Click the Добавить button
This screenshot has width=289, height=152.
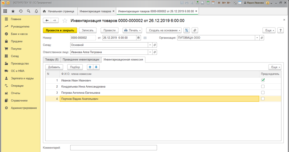point(54,67)
